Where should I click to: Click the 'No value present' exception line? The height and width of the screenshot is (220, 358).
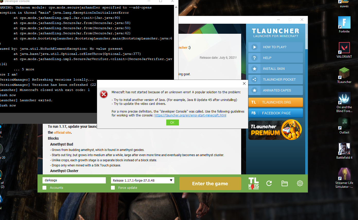61,49
